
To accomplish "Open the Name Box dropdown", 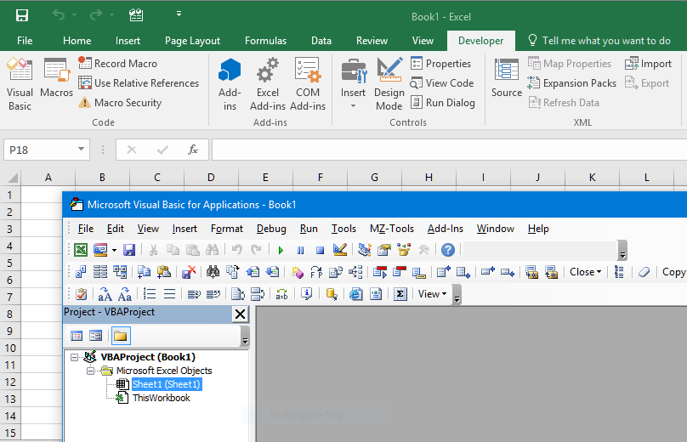I will pos(82,150).
